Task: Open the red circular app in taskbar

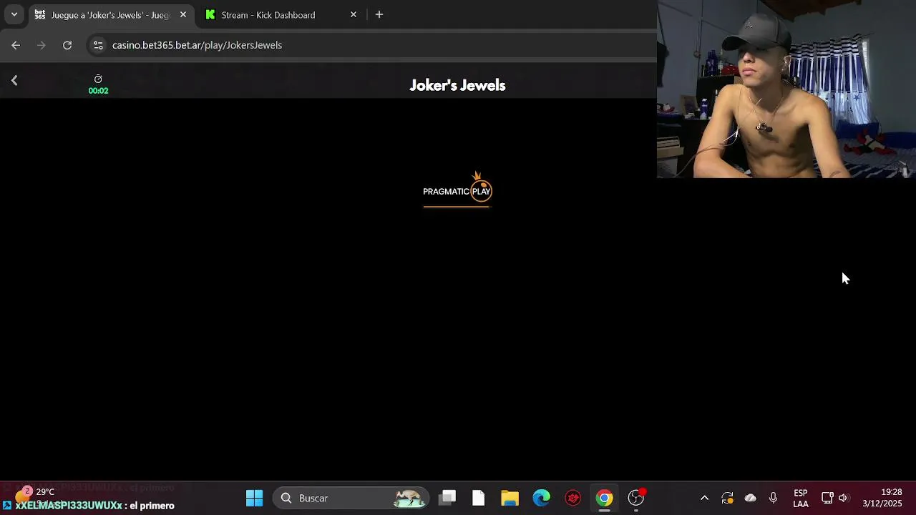Action: click(573, 498)
